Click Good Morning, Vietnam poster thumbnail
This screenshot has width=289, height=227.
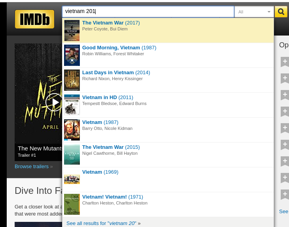point(72,55)
